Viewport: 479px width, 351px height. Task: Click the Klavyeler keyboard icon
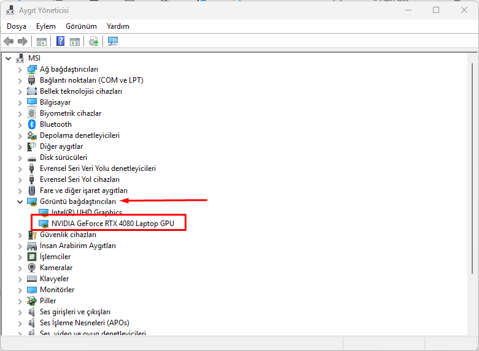coord(32,279)
